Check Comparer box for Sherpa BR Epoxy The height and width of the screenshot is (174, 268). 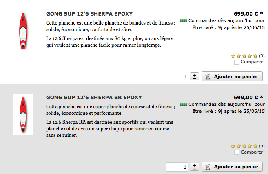[237, 152]
